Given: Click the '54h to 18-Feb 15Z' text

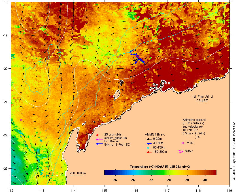Looking at the screenshot, I should pyautogui.click(x=117, y=145).
